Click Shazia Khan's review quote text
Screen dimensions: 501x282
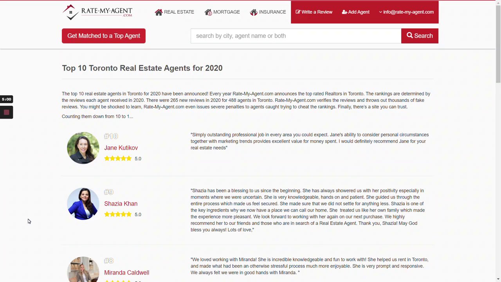(308, 210)
